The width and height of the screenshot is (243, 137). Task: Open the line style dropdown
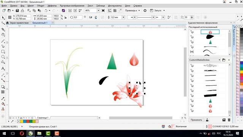(x=153, y=17)
